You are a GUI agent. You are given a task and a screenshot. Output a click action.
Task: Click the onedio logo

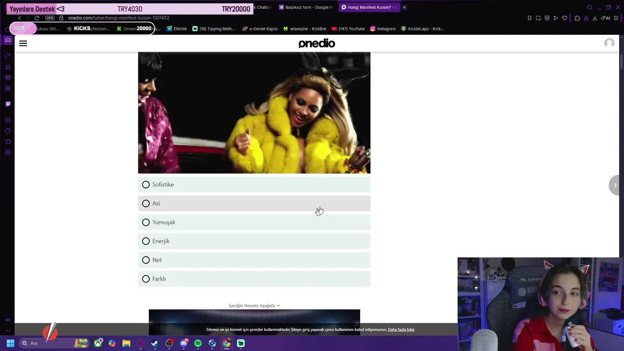pos(316,43)
